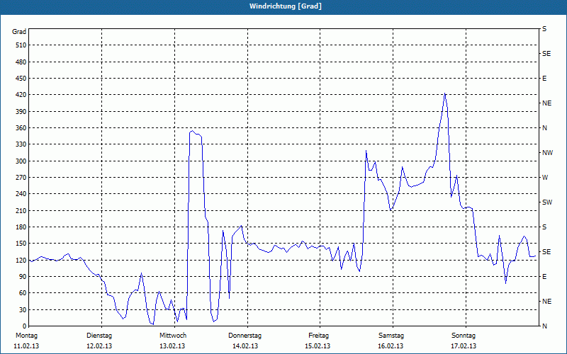Select the NE compass label beside 30 gridline
567x354 pixels.
tap(546, 302)
